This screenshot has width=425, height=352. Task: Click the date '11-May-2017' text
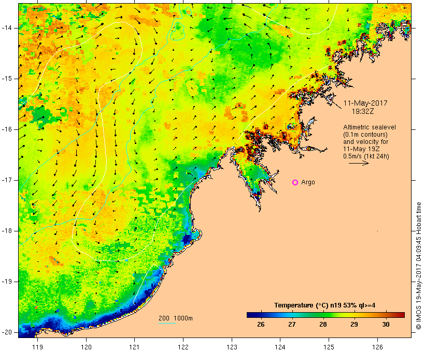pos(365,103)
